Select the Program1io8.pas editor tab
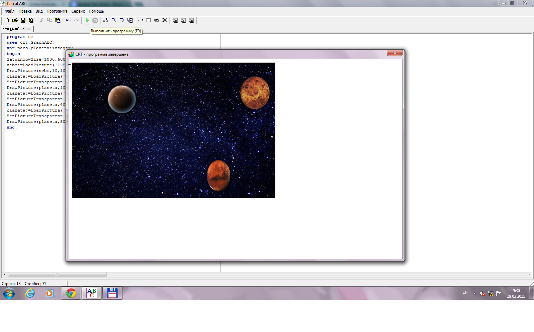 17,29
